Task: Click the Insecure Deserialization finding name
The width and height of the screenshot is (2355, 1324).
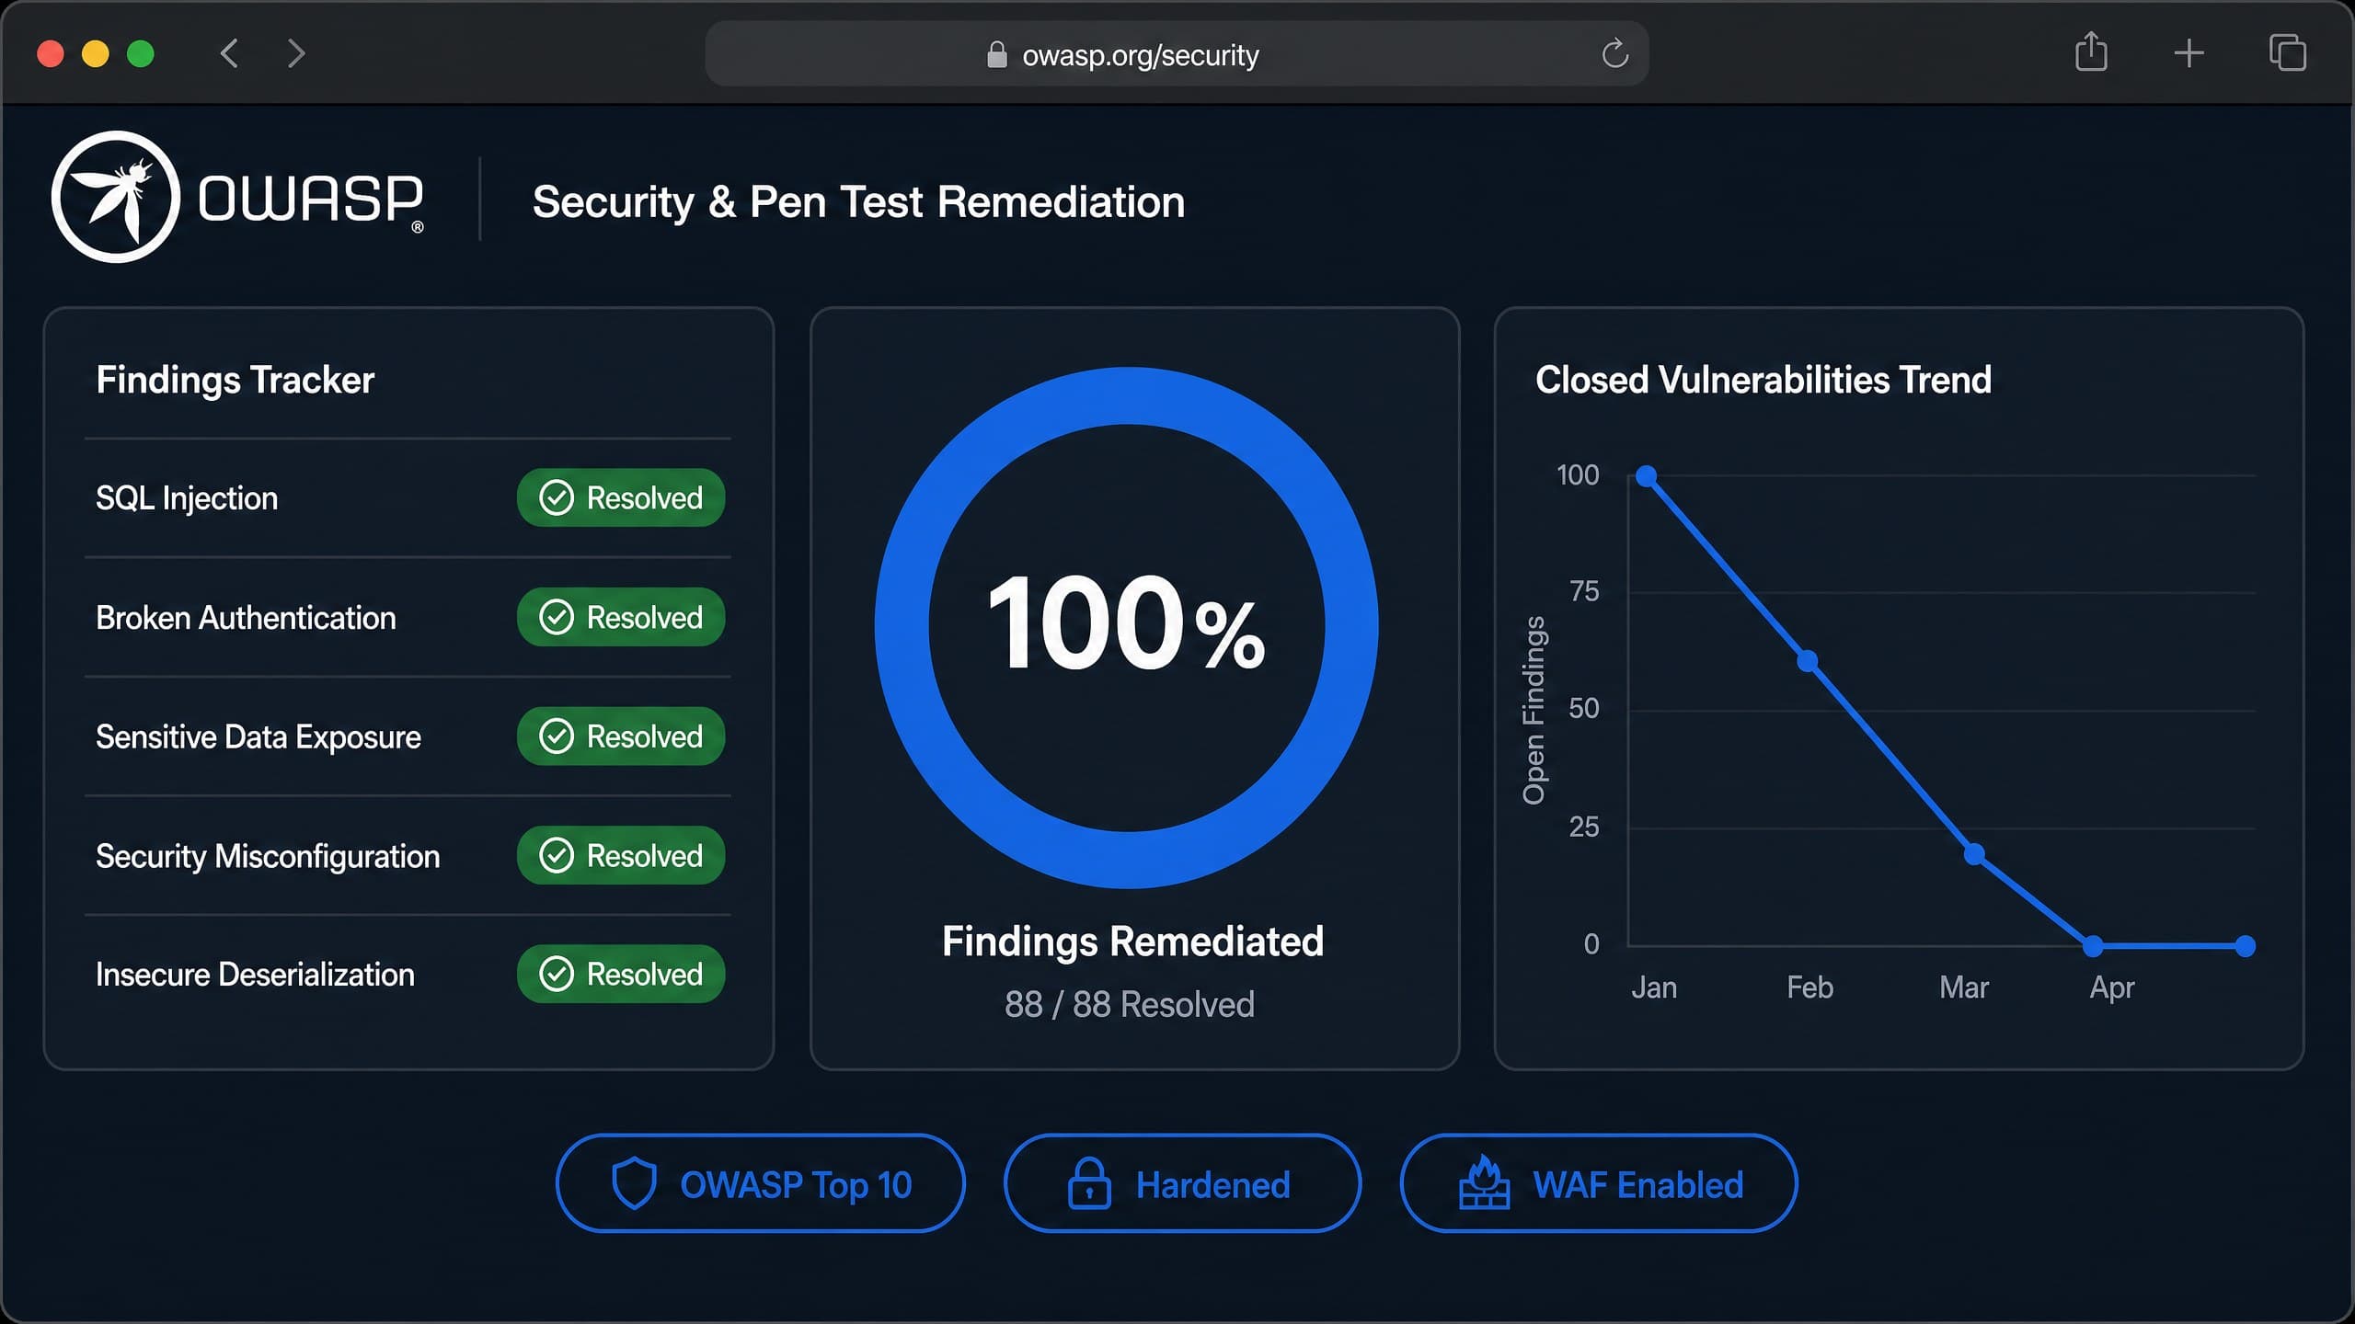Action: pyautogui.click(x=255, y=975)
